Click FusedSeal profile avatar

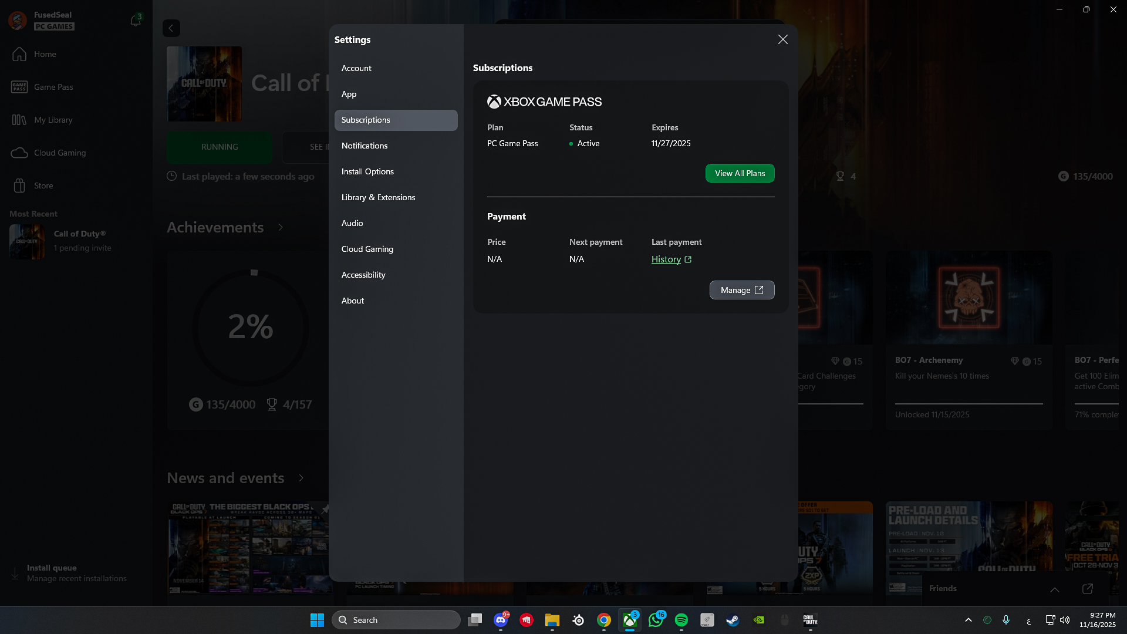[x=18, y=21]
